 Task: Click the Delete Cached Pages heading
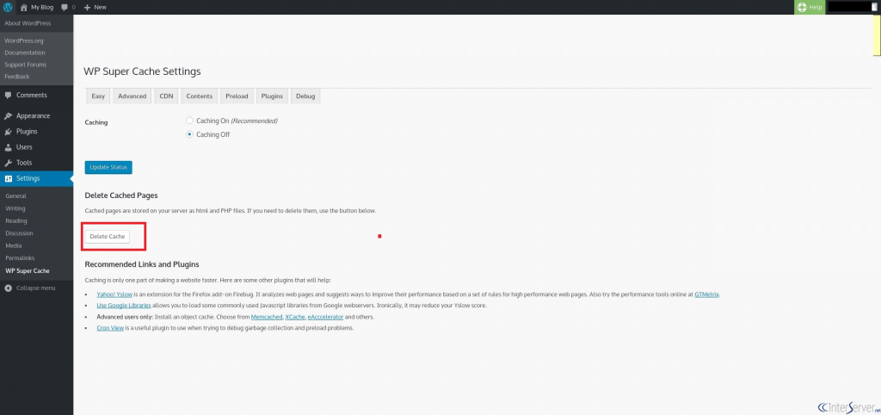pos(121,195)
